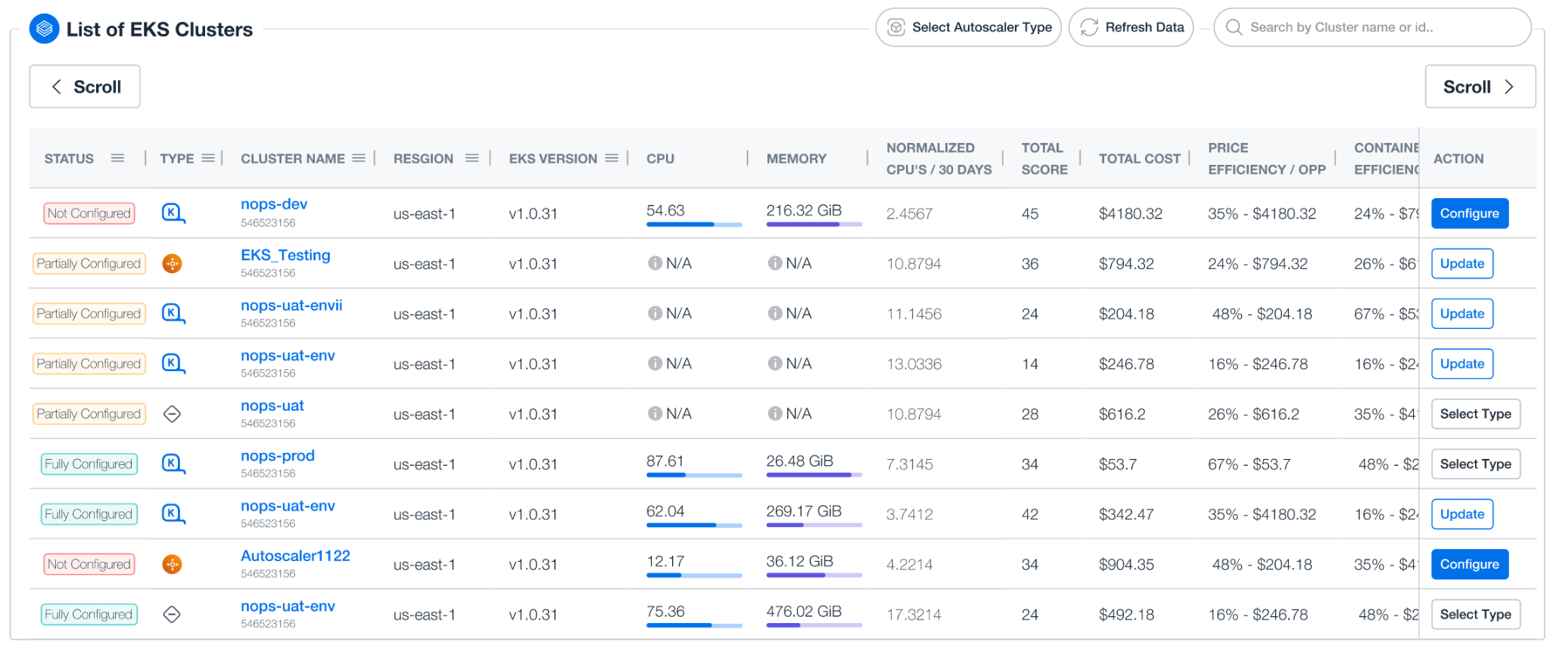Click the info icon beside EKS_Testing memory N/A
The height and width of the screenshot is (648, 1550).
coord(774,263)
